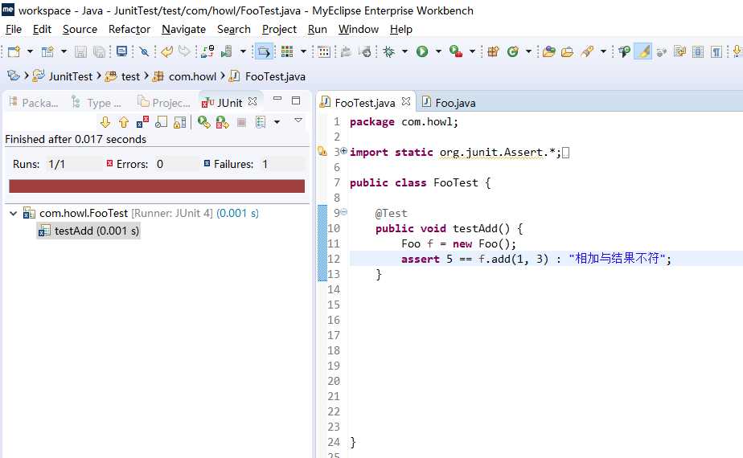Click the Test Run History icon
The height and width of the screenshot is (458, 743).
coord(261,122)
